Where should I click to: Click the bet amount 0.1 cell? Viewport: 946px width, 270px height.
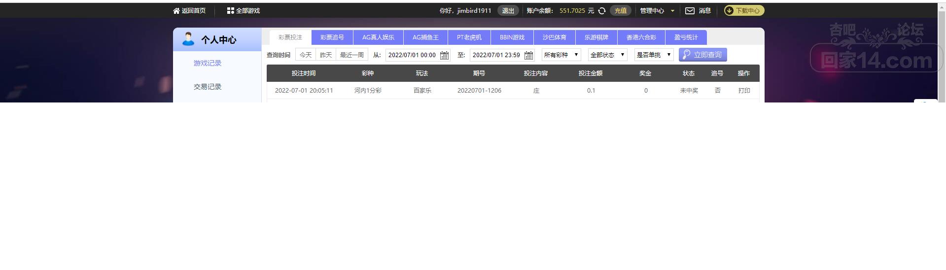[591, 91]
